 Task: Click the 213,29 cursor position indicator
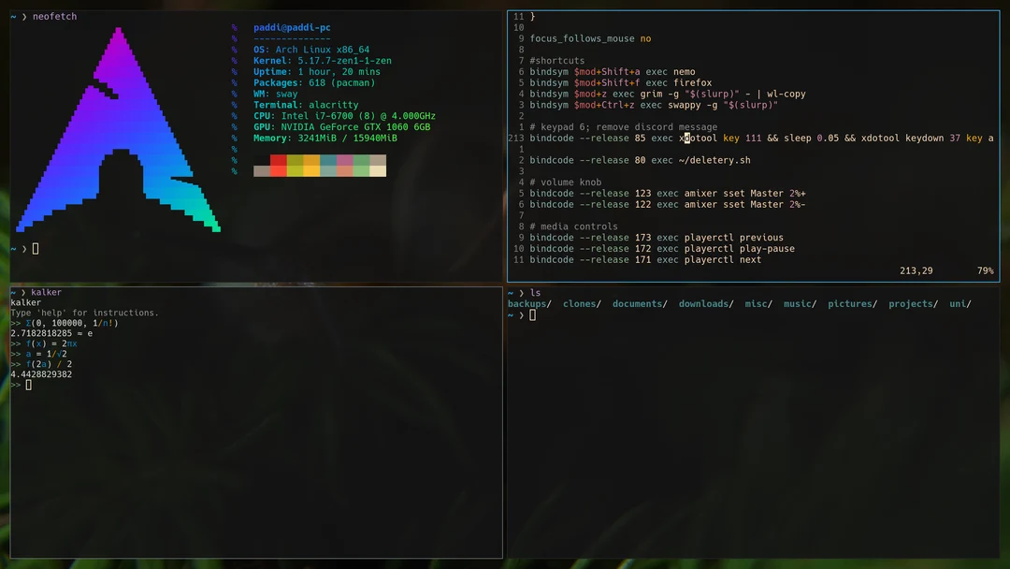[917, 270]
